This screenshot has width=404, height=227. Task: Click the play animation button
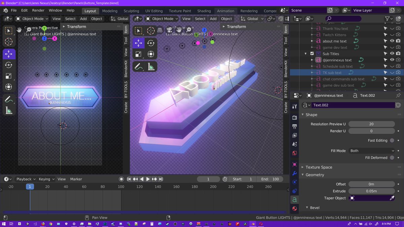(148, 179)
